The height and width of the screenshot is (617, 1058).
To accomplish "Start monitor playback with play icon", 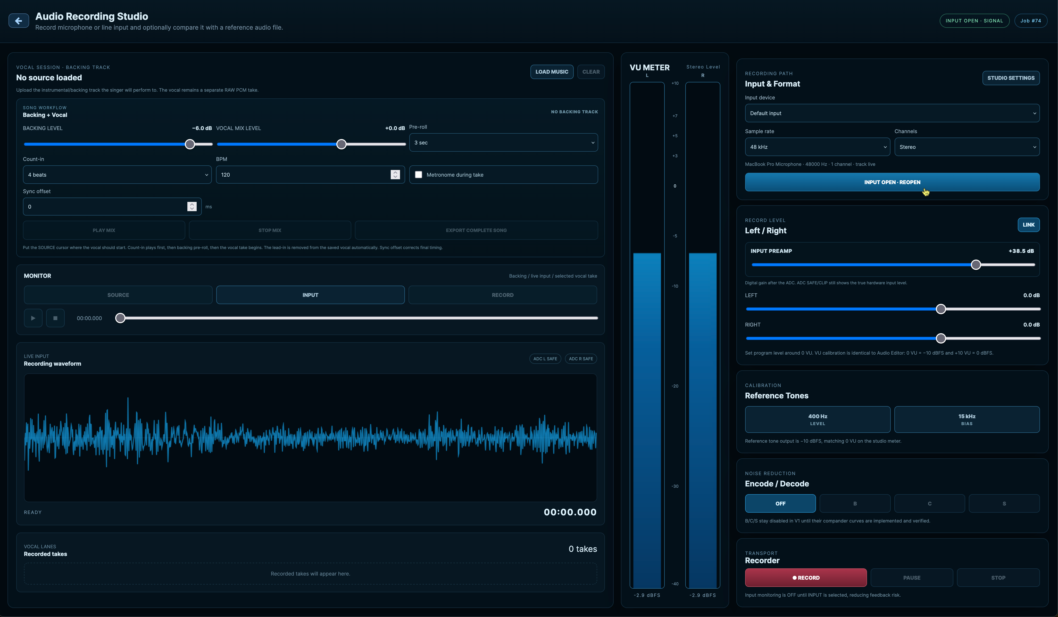I will click(33, 318).
